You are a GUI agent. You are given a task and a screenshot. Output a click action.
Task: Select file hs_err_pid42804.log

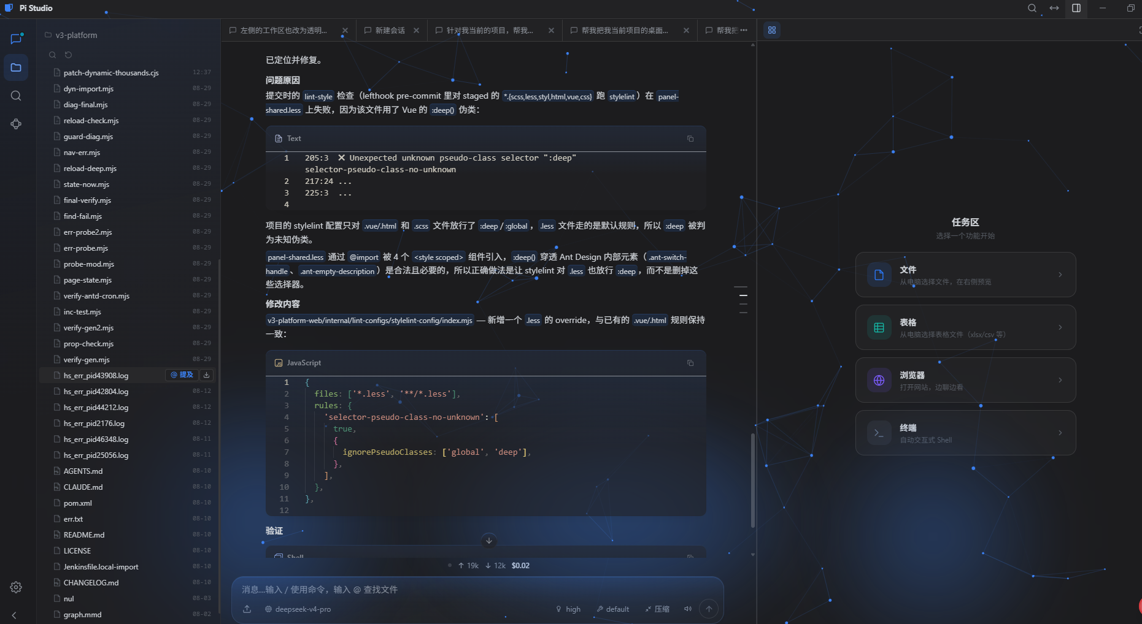pos(126,391)
